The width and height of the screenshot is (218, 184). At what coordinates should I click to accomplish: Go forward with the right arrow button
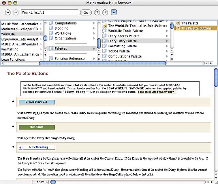click(16, 13)
